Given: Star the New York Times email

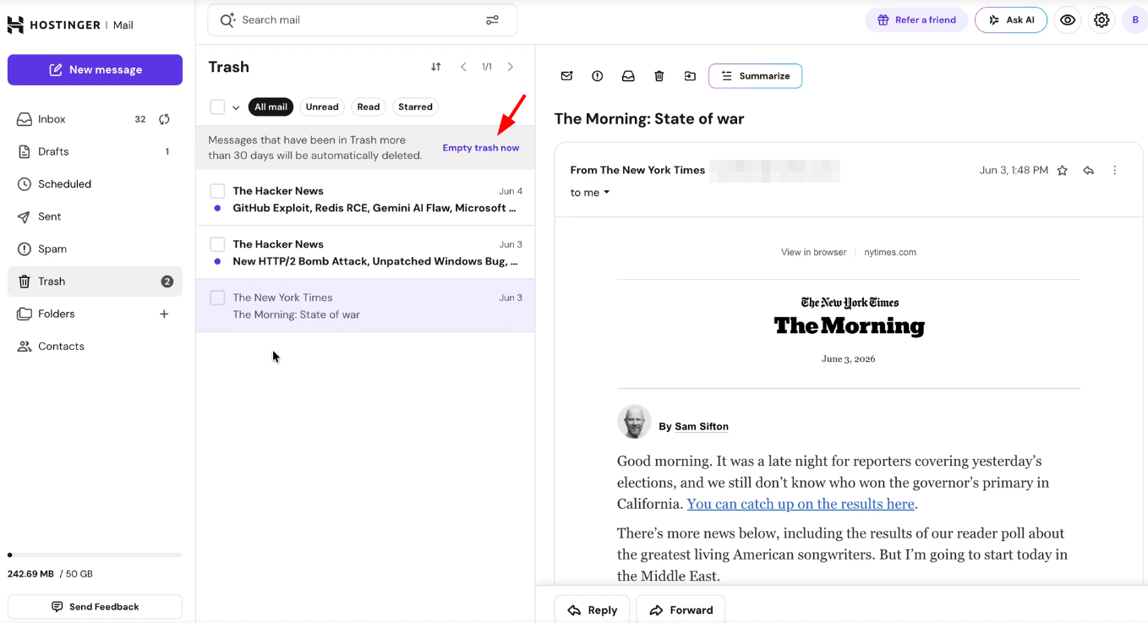Looking at the screenshot, I should (1063, 171).
